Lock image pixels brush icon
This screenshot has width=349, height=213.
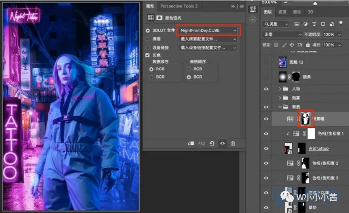pyautogui.click(x=284, y=45)
